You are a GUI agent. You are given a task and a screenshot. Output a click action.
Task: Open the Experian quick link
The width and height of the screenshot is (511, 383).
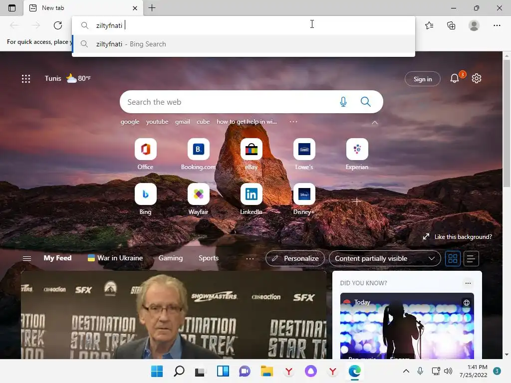pyautogui.click(x=357, y=154)
